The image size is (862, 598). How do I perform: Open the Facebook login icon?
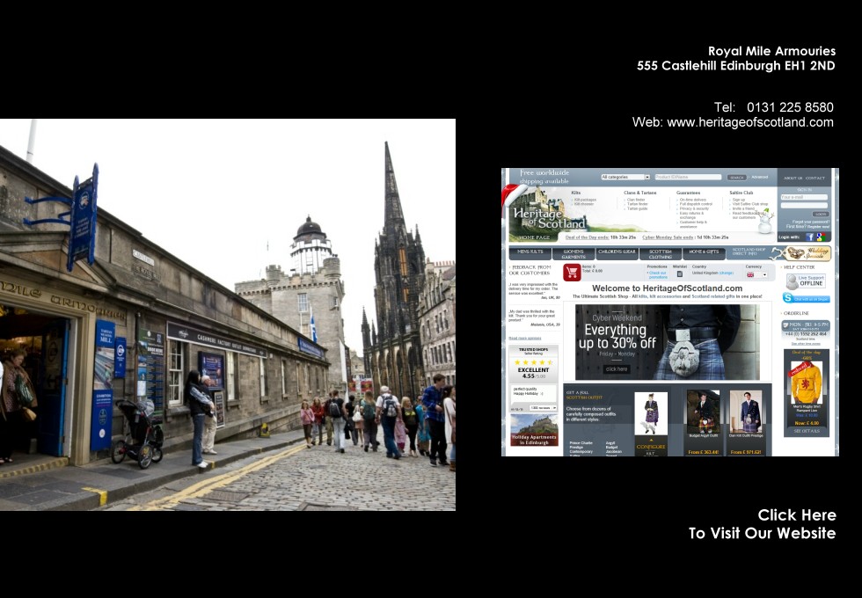click(x=810, y=237)
